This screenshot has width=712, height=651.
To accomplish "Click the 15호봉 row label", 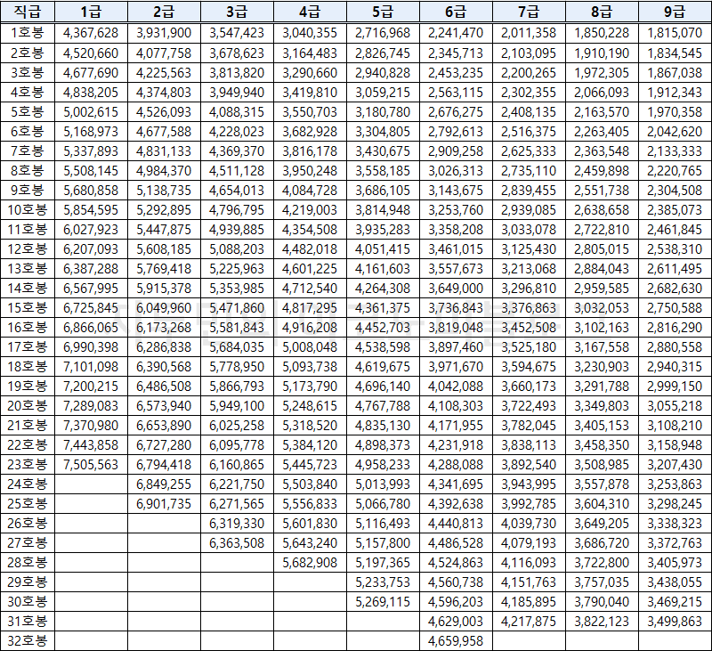I will (x=28, y=307).
